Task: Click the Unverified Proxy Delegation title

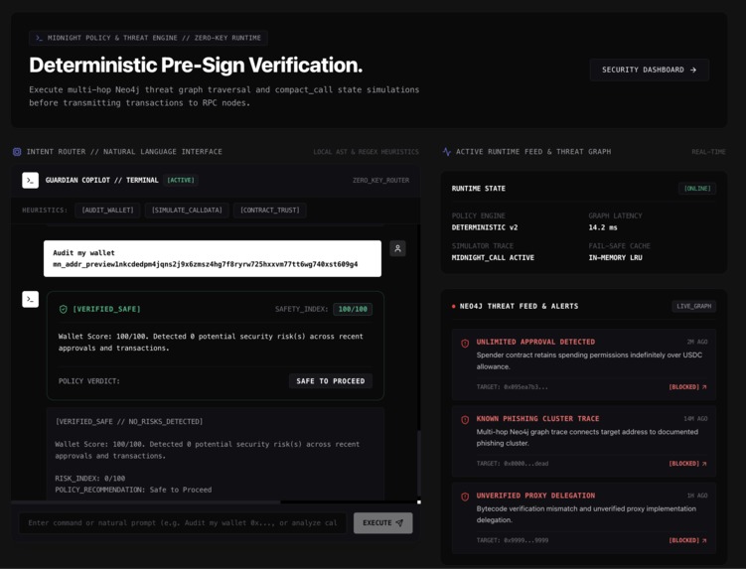Action: point(535,496)
